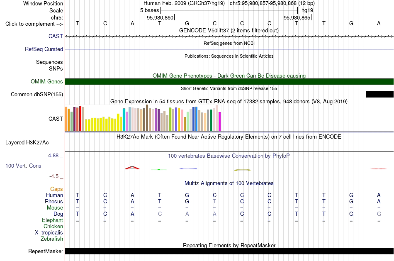Click the Common dbSNP(155) track label

click(36, 94)
